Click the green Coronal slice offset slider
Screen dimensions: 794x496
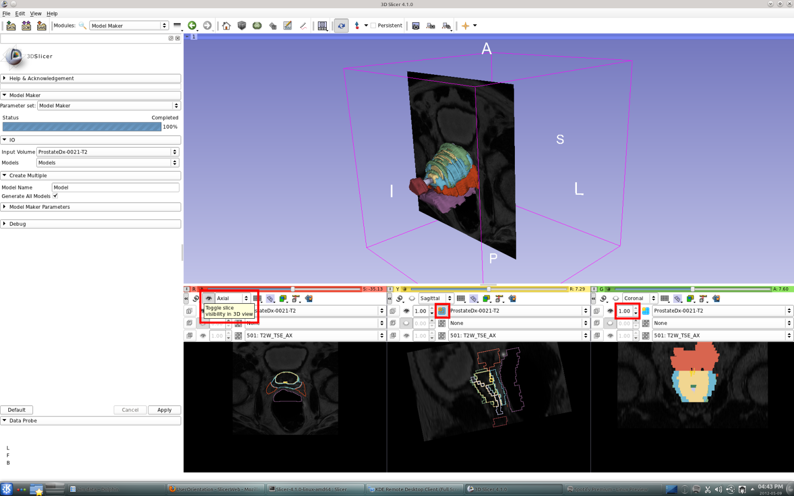pyautogui.click(x=692, y=289)
